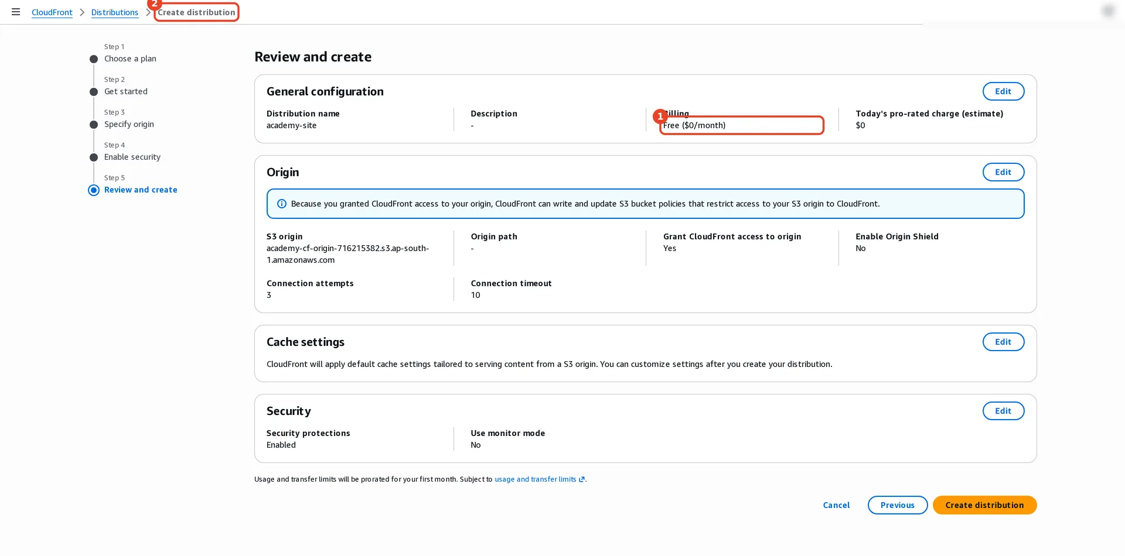Open the blurred account avatar icon

click(1108, 11)
